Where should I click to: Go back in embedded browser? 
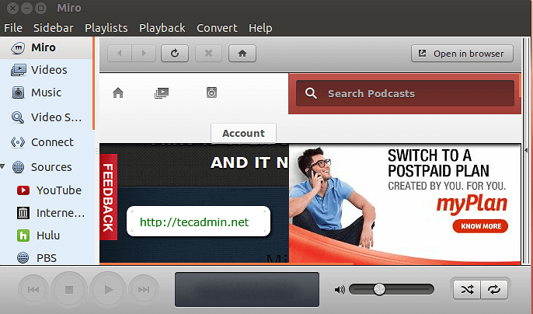tap(120, 54)
